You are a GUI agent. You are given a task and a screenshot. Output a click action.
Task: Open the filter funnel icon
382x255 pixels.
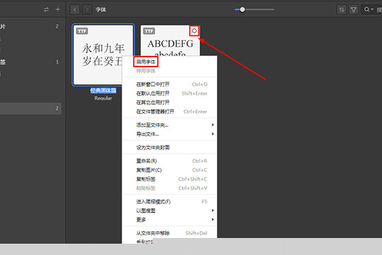coord(354,10)
